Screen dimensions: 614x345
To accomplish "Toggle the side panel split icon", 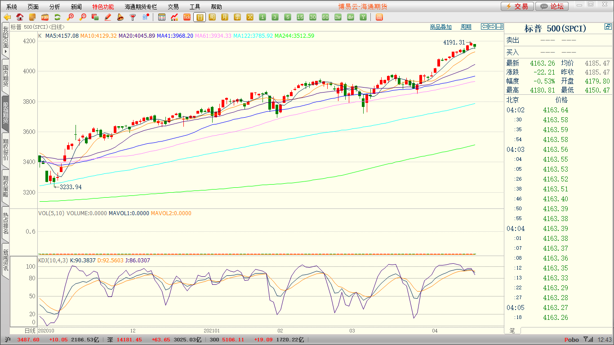I will [500, 27].
